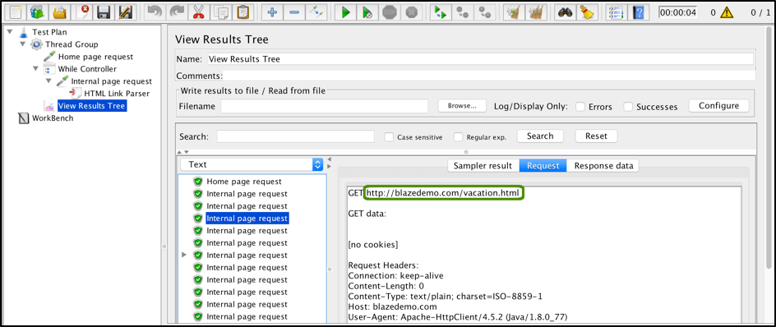Open search with binoculars icon
Screen dimensions: 776x327
(566, 12)
